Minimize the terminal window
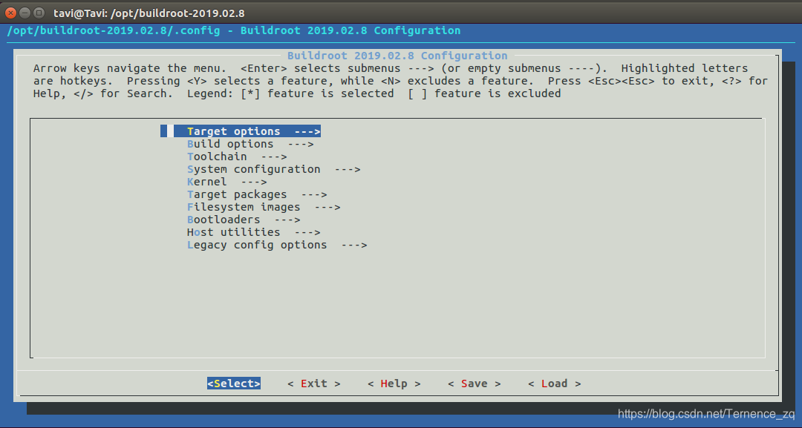 tap(25, 13)
